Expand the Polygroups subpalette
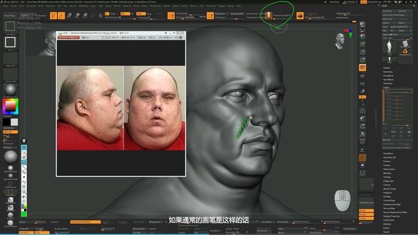 [x=389, y=181]
